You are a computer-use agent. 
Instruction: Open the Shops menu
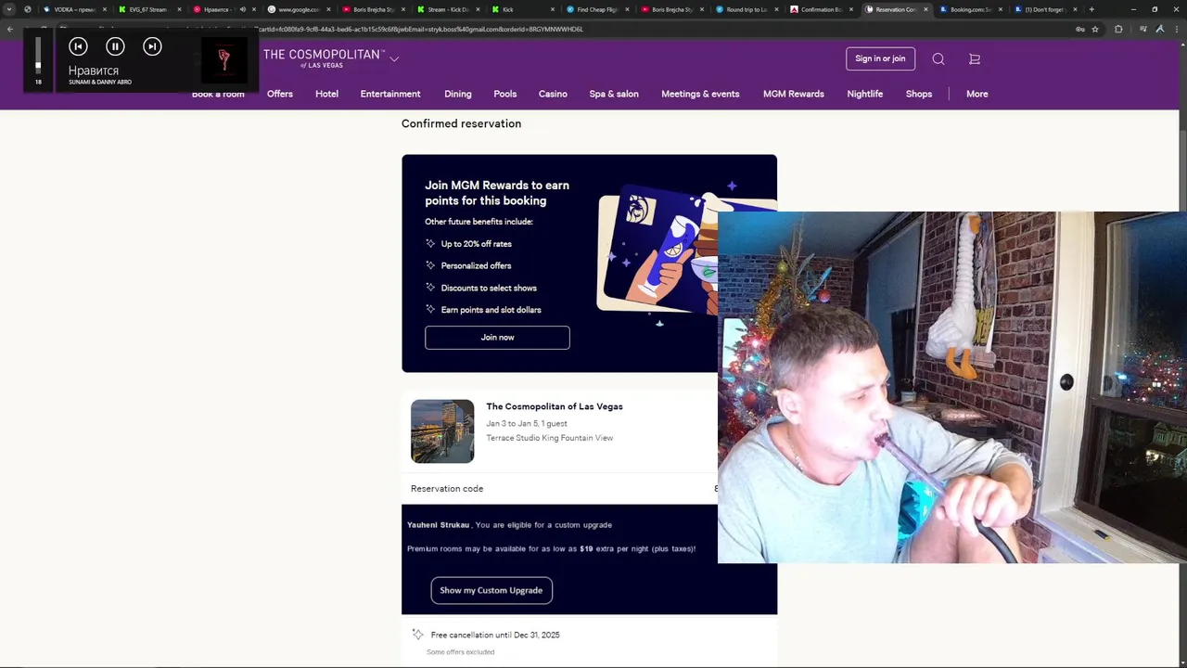(x=919, y=94)
